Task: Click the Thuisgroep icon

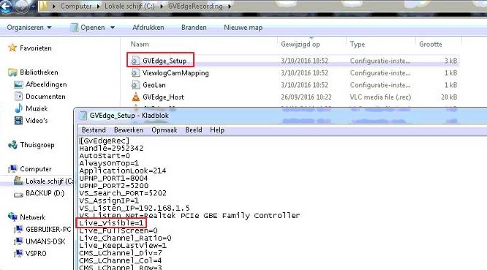Action: (x=12, y=145)
